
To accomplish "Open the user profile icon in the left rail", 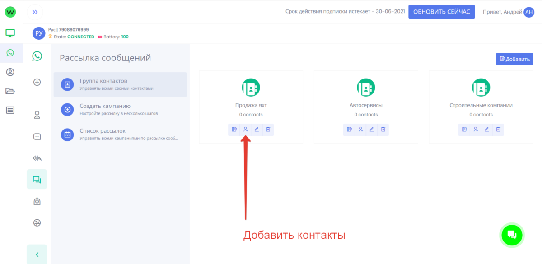I will coord(10,72).
